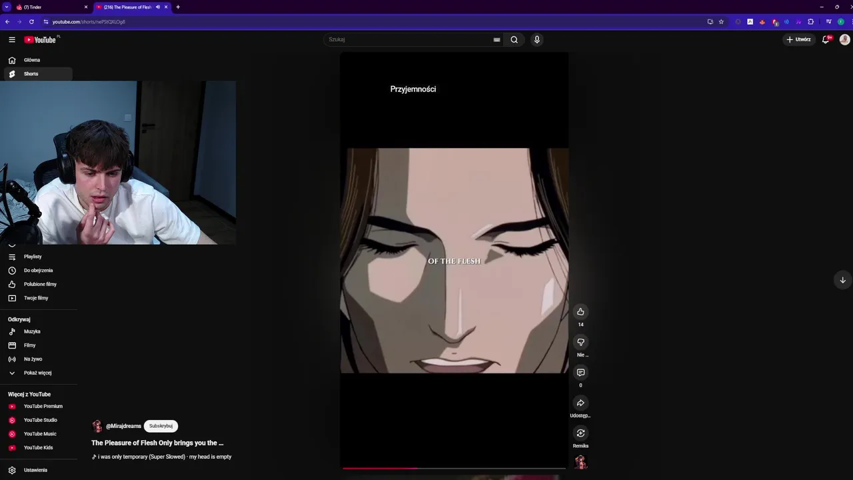Open the @Mirajdreams channel

coord(123,426)
